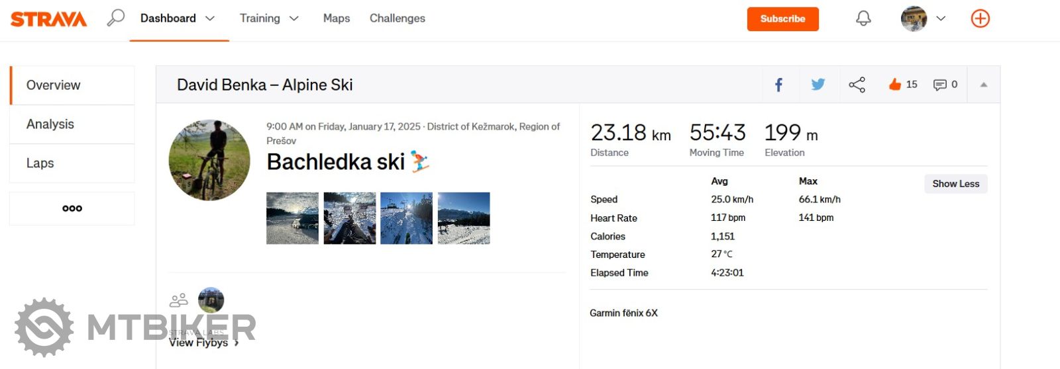Share activity on Twitter

coord(818,85)
